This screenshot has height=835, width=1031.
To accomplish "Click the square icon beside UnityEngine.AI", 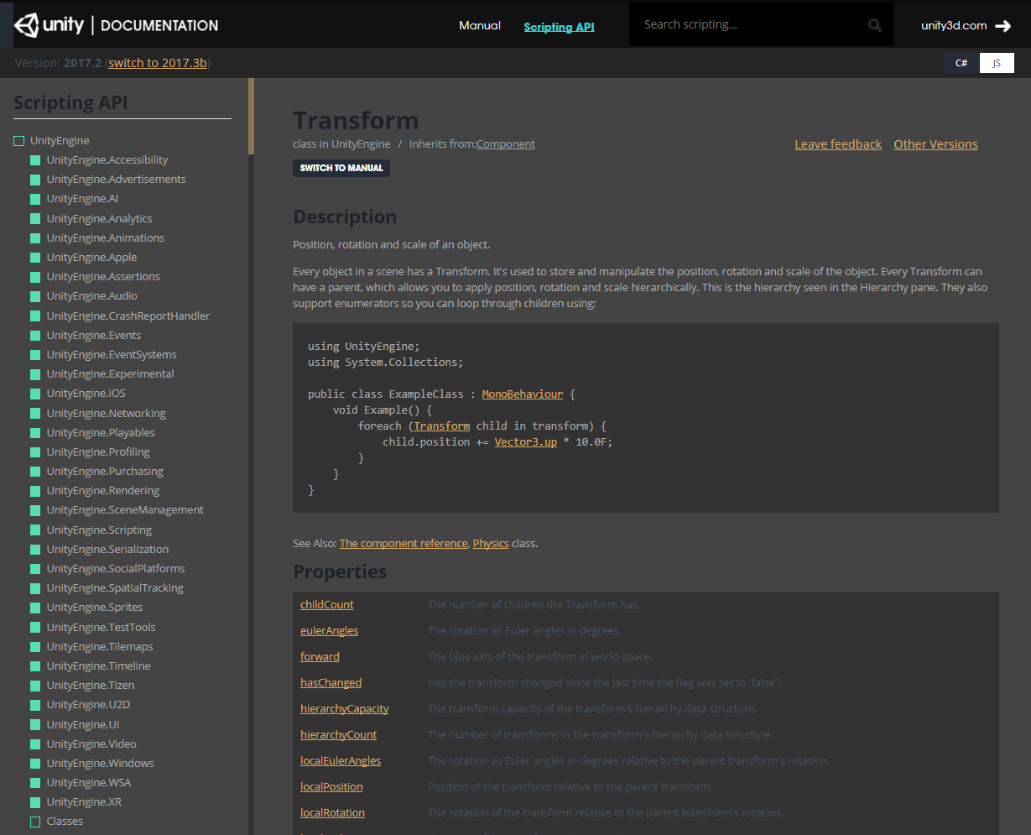I will [35, 199].
